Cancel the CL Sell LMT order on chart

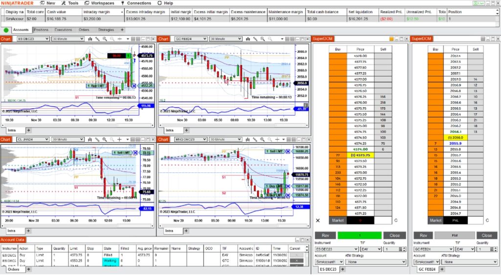coord(135,153)
